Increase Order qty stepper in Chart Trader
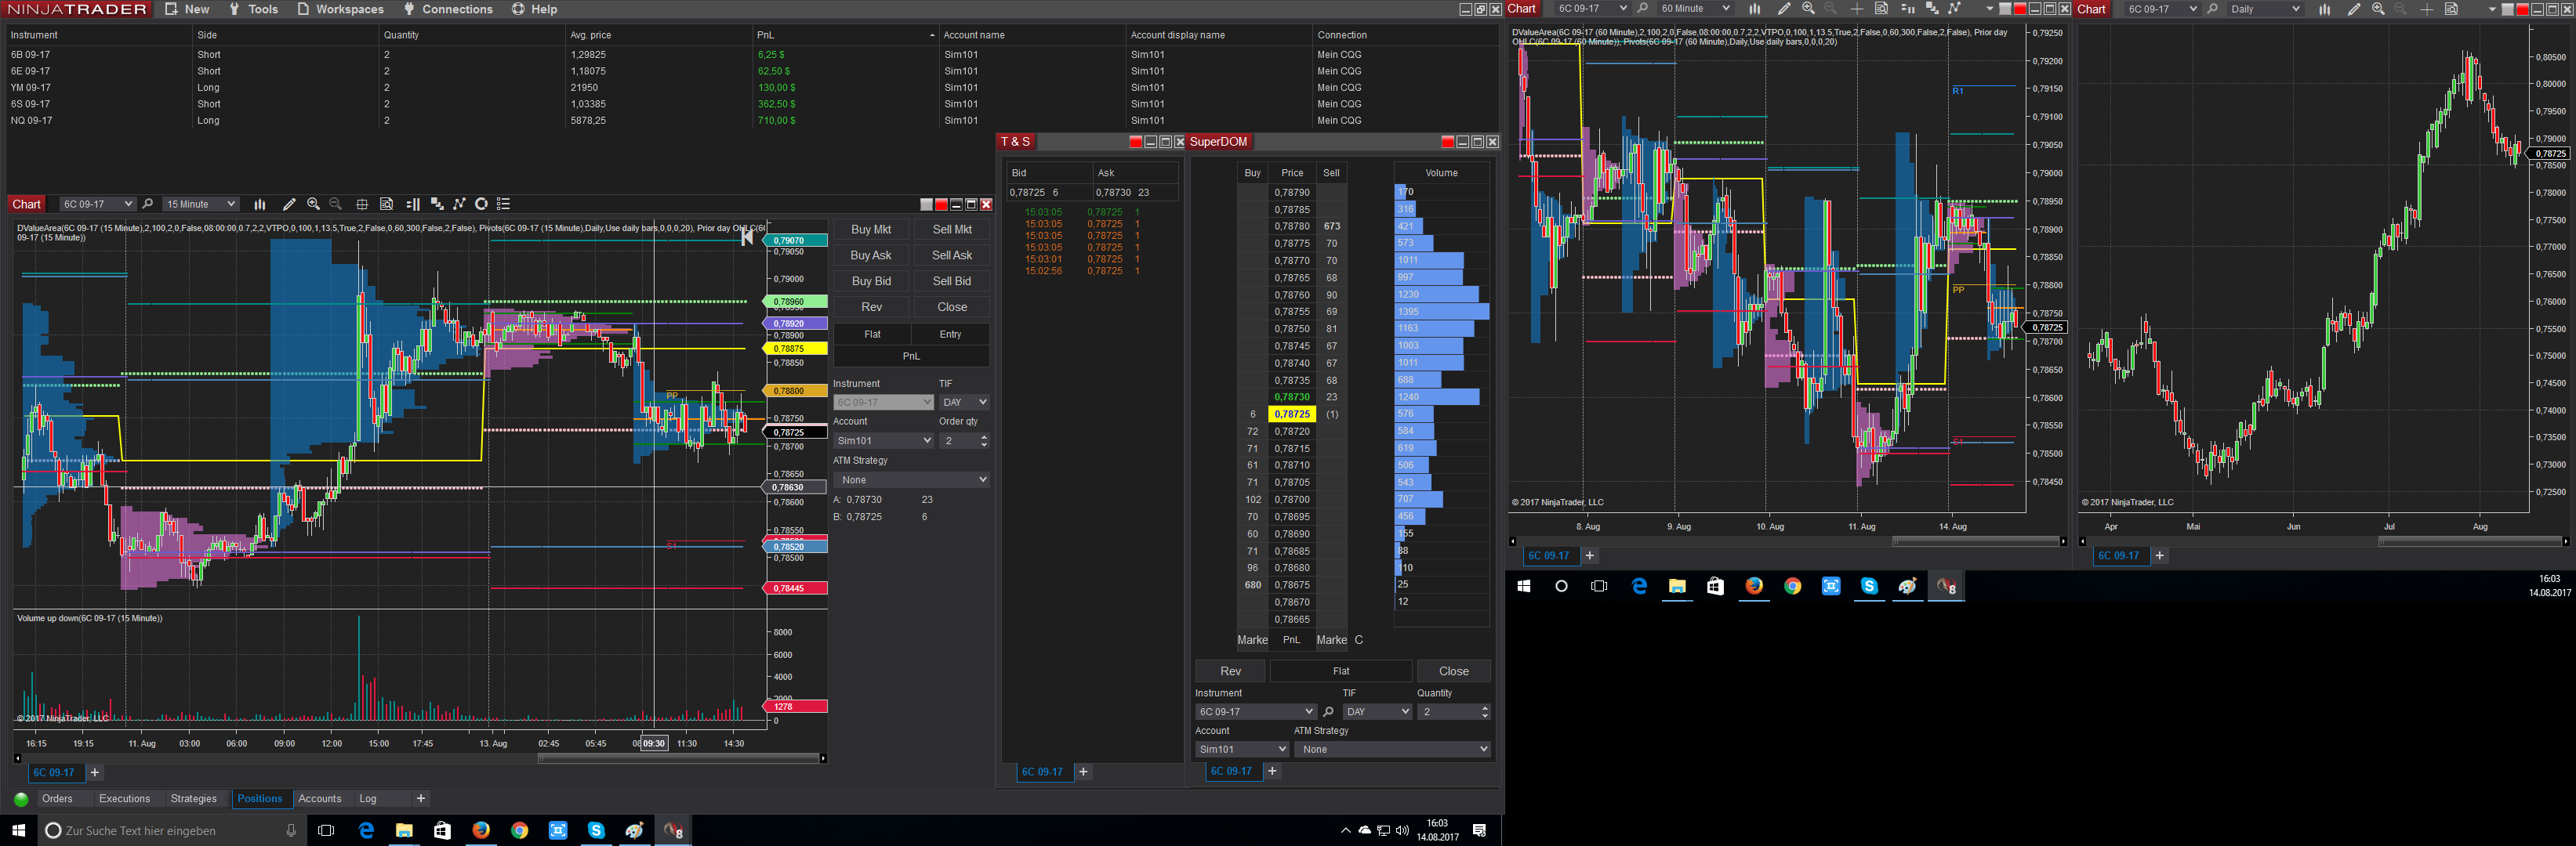This screenshot has height=846, width=2576. (x=984, y=436)
